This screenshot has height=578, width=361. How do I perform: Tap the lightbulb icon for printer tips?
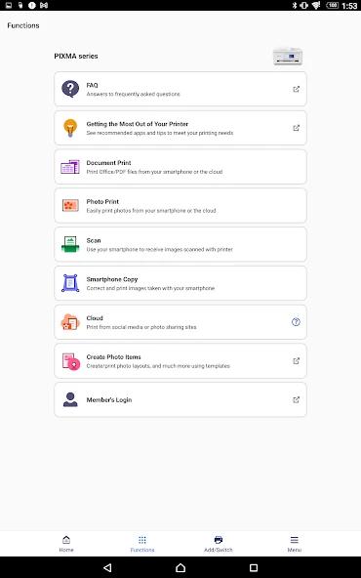point(70,128)
